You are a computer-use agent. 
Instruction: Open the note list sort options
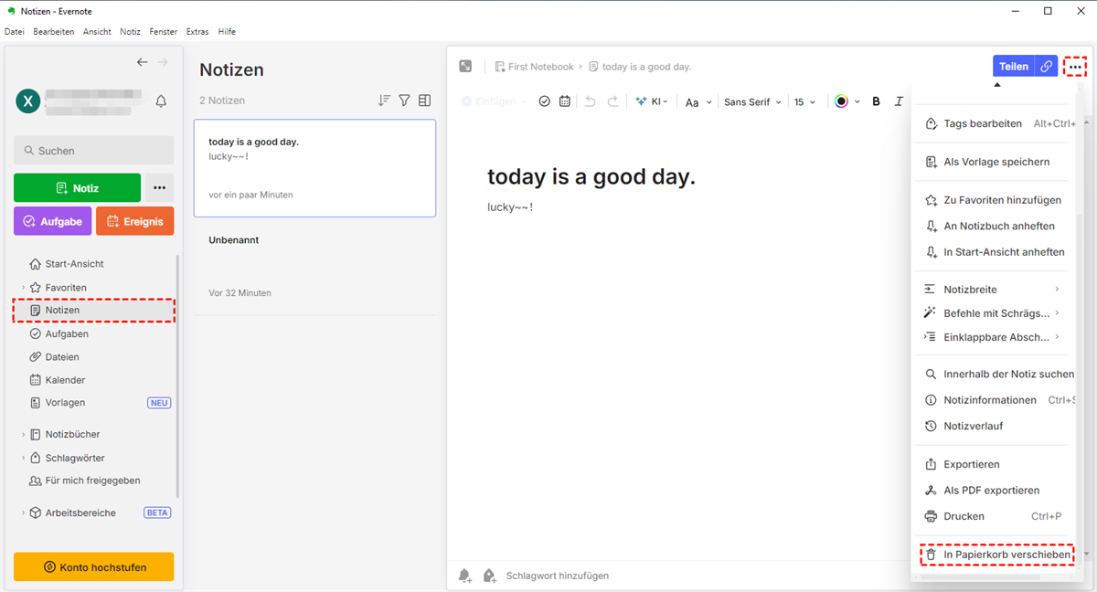[x=384, y=100]
